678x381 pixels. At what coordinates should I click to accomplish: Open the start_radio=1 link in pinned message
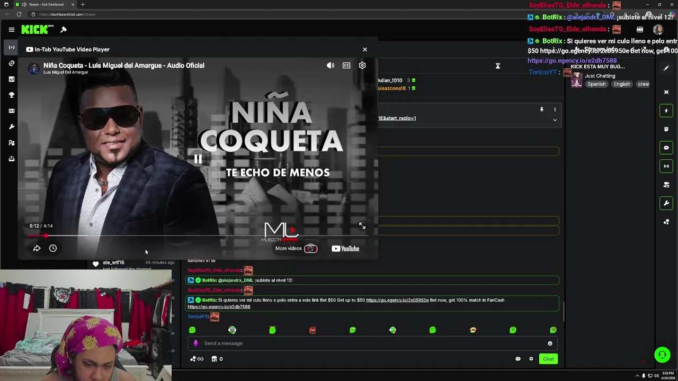click(x=397, y=119)
